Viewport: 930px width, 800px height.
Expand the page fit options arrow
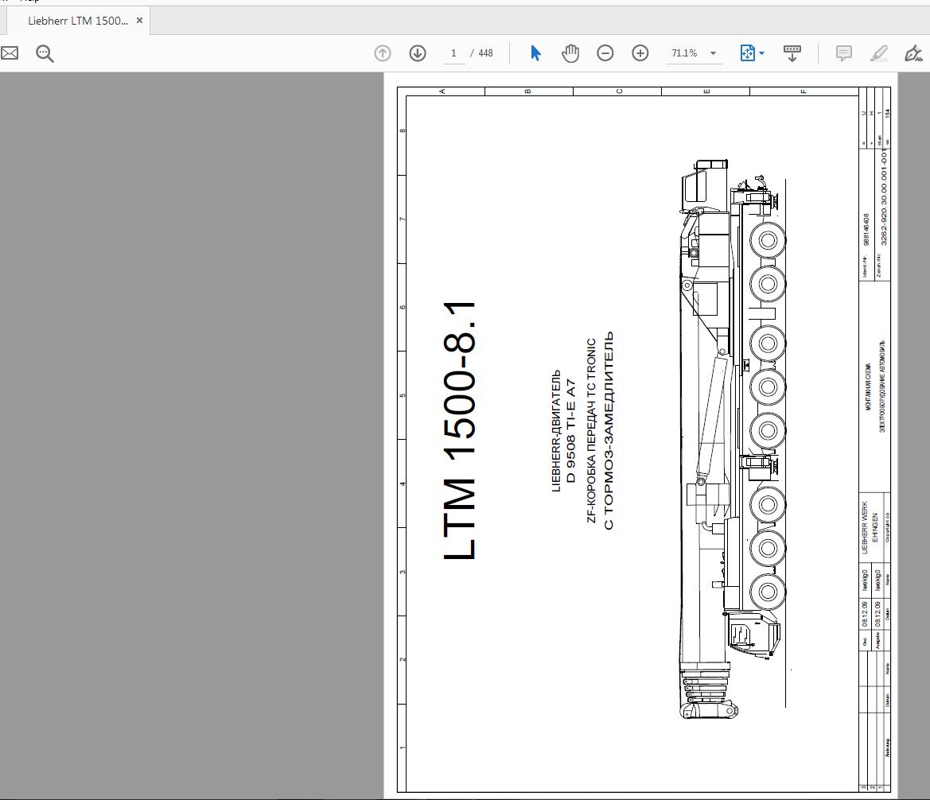(762, 53)
